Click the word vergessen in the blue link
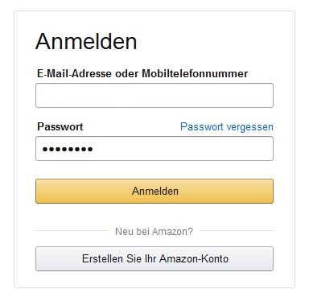This screenshot has width=309, height=297. (249, 126)
